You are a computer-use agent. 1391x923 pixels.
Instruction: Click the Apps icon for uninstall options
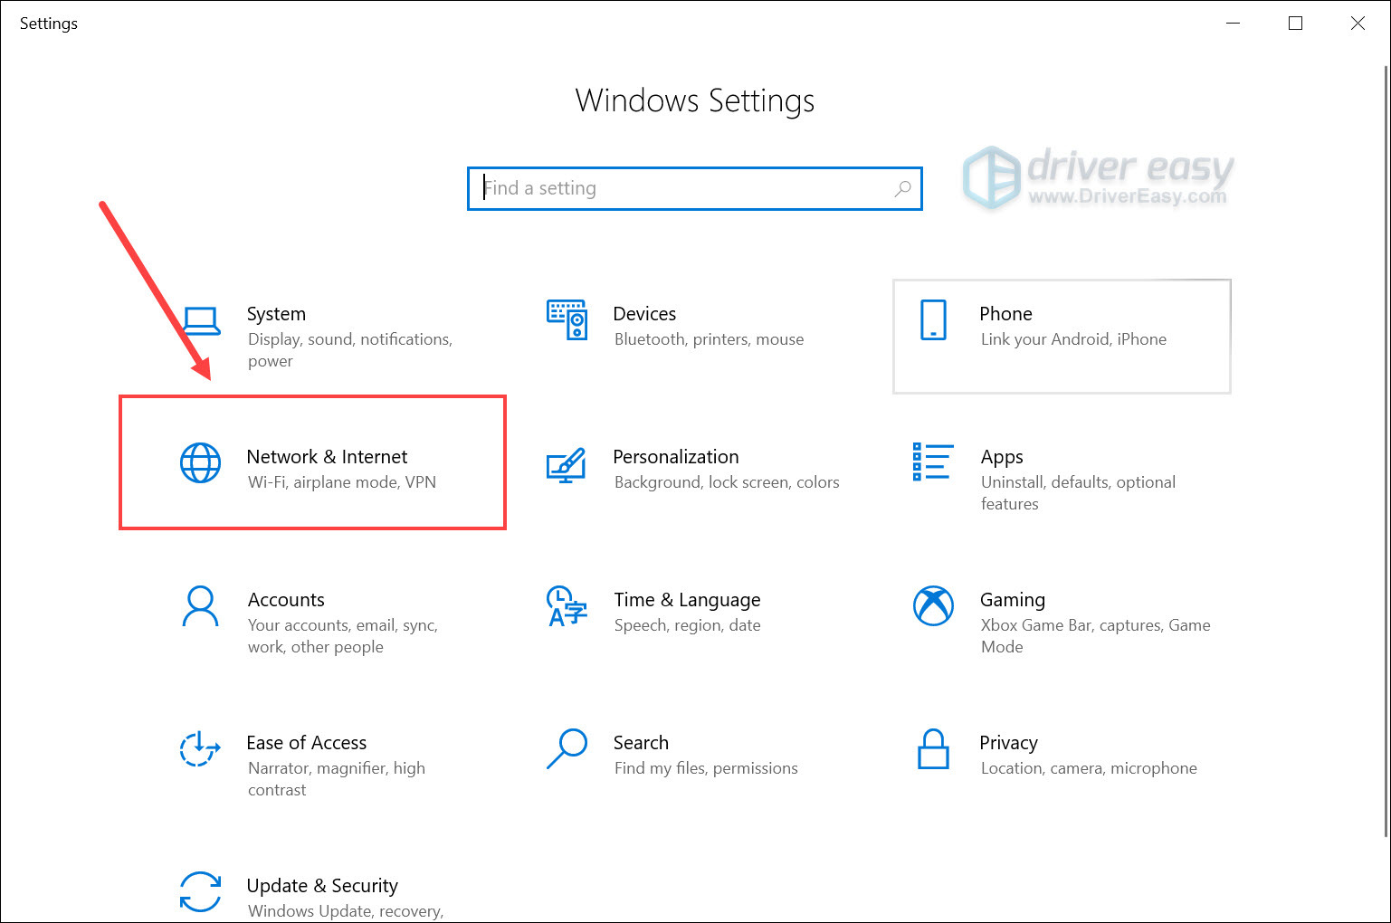pos(932,463)
